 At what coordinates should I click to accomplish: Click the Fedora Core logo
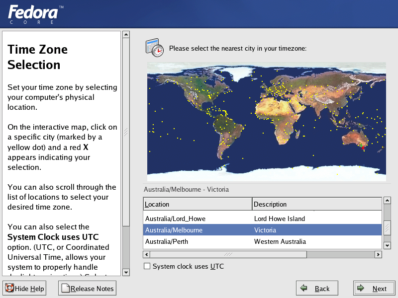click(x=36, y=15)
